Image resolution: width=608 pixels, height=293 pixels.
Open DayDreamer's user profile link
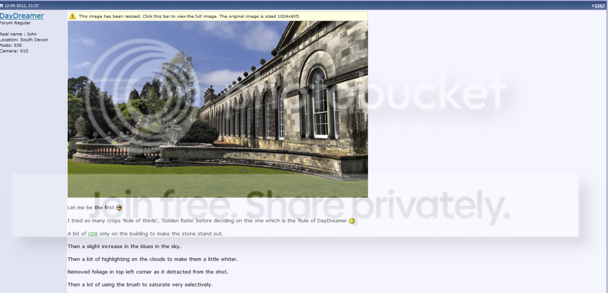click(x=22, y=15)
